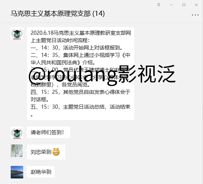Open the willow tree avatar profile

[x=17, y=151]
